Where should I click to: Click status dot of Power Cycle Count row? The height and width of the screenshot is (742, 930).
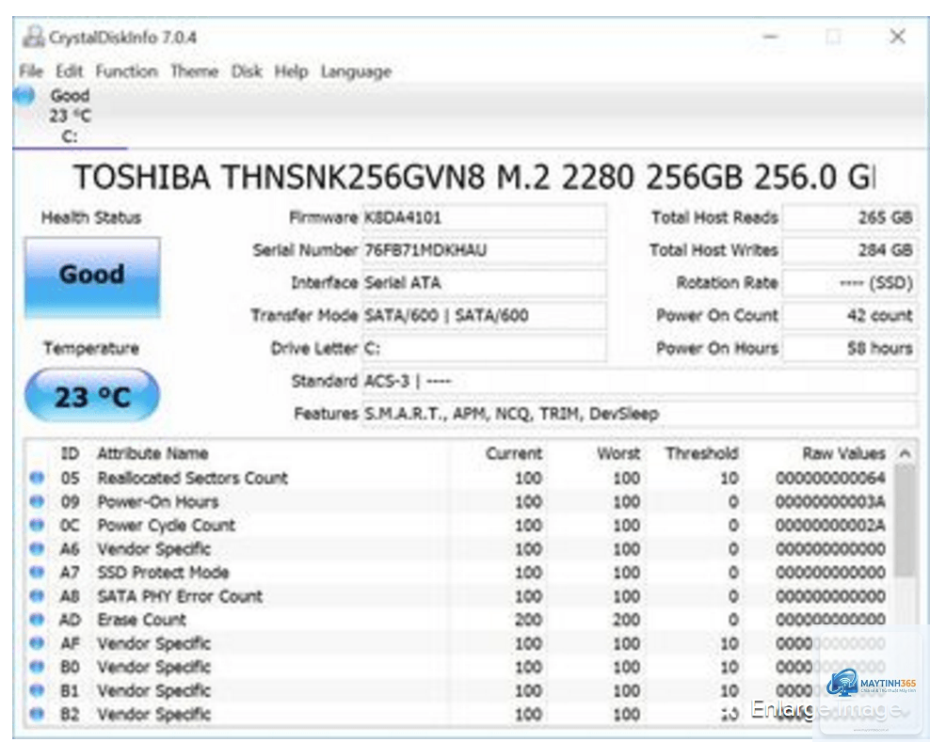tap(37, 525)
